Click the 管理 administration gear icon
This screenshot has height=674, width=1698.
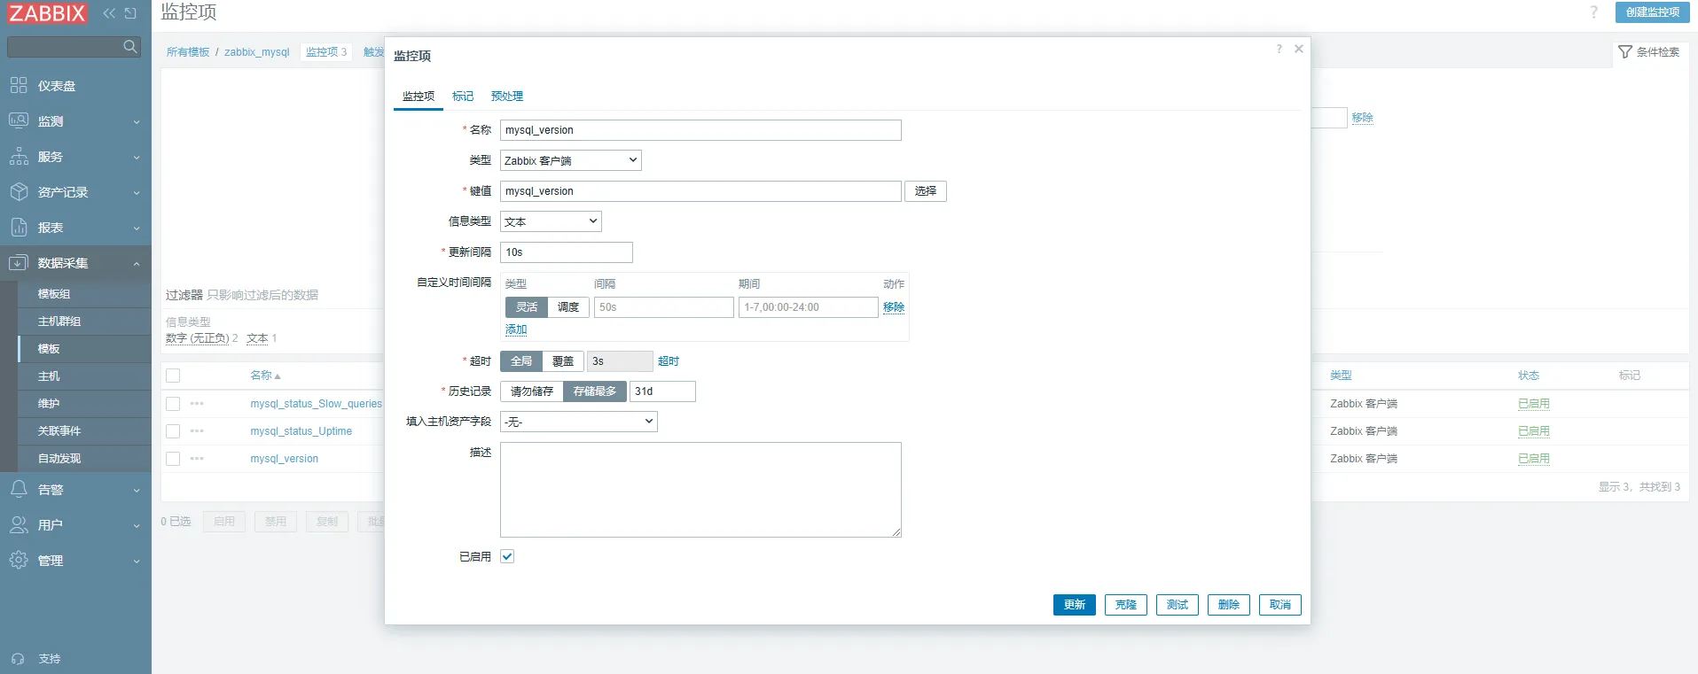pyautogui.click(x=19, y=560)
